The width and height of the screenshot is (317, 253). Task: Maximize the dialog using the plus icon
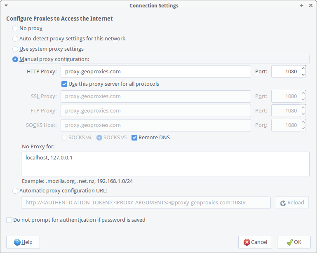click(302, 5)
